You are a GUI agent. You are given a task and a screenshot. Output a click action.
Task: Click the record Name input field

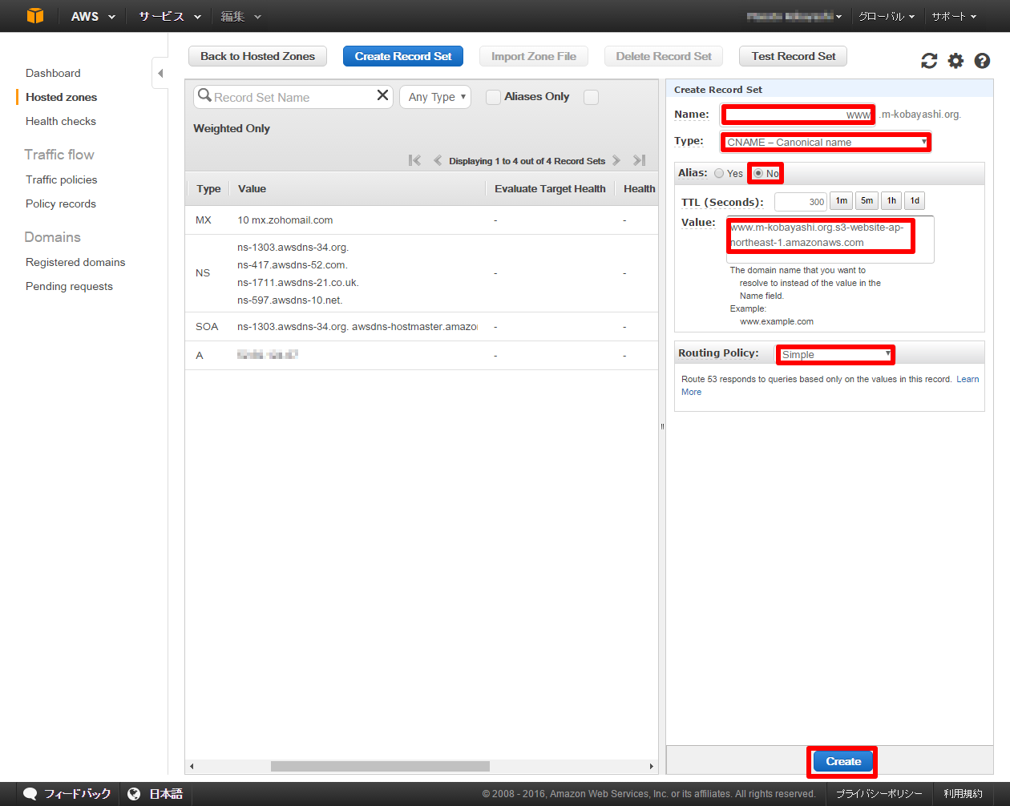tap(798, 115)
